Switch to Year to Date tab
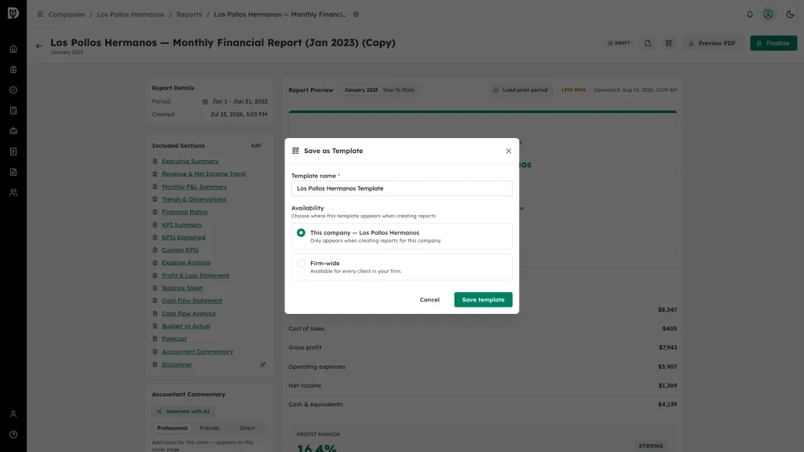804x452 pixels. [398, 89]
